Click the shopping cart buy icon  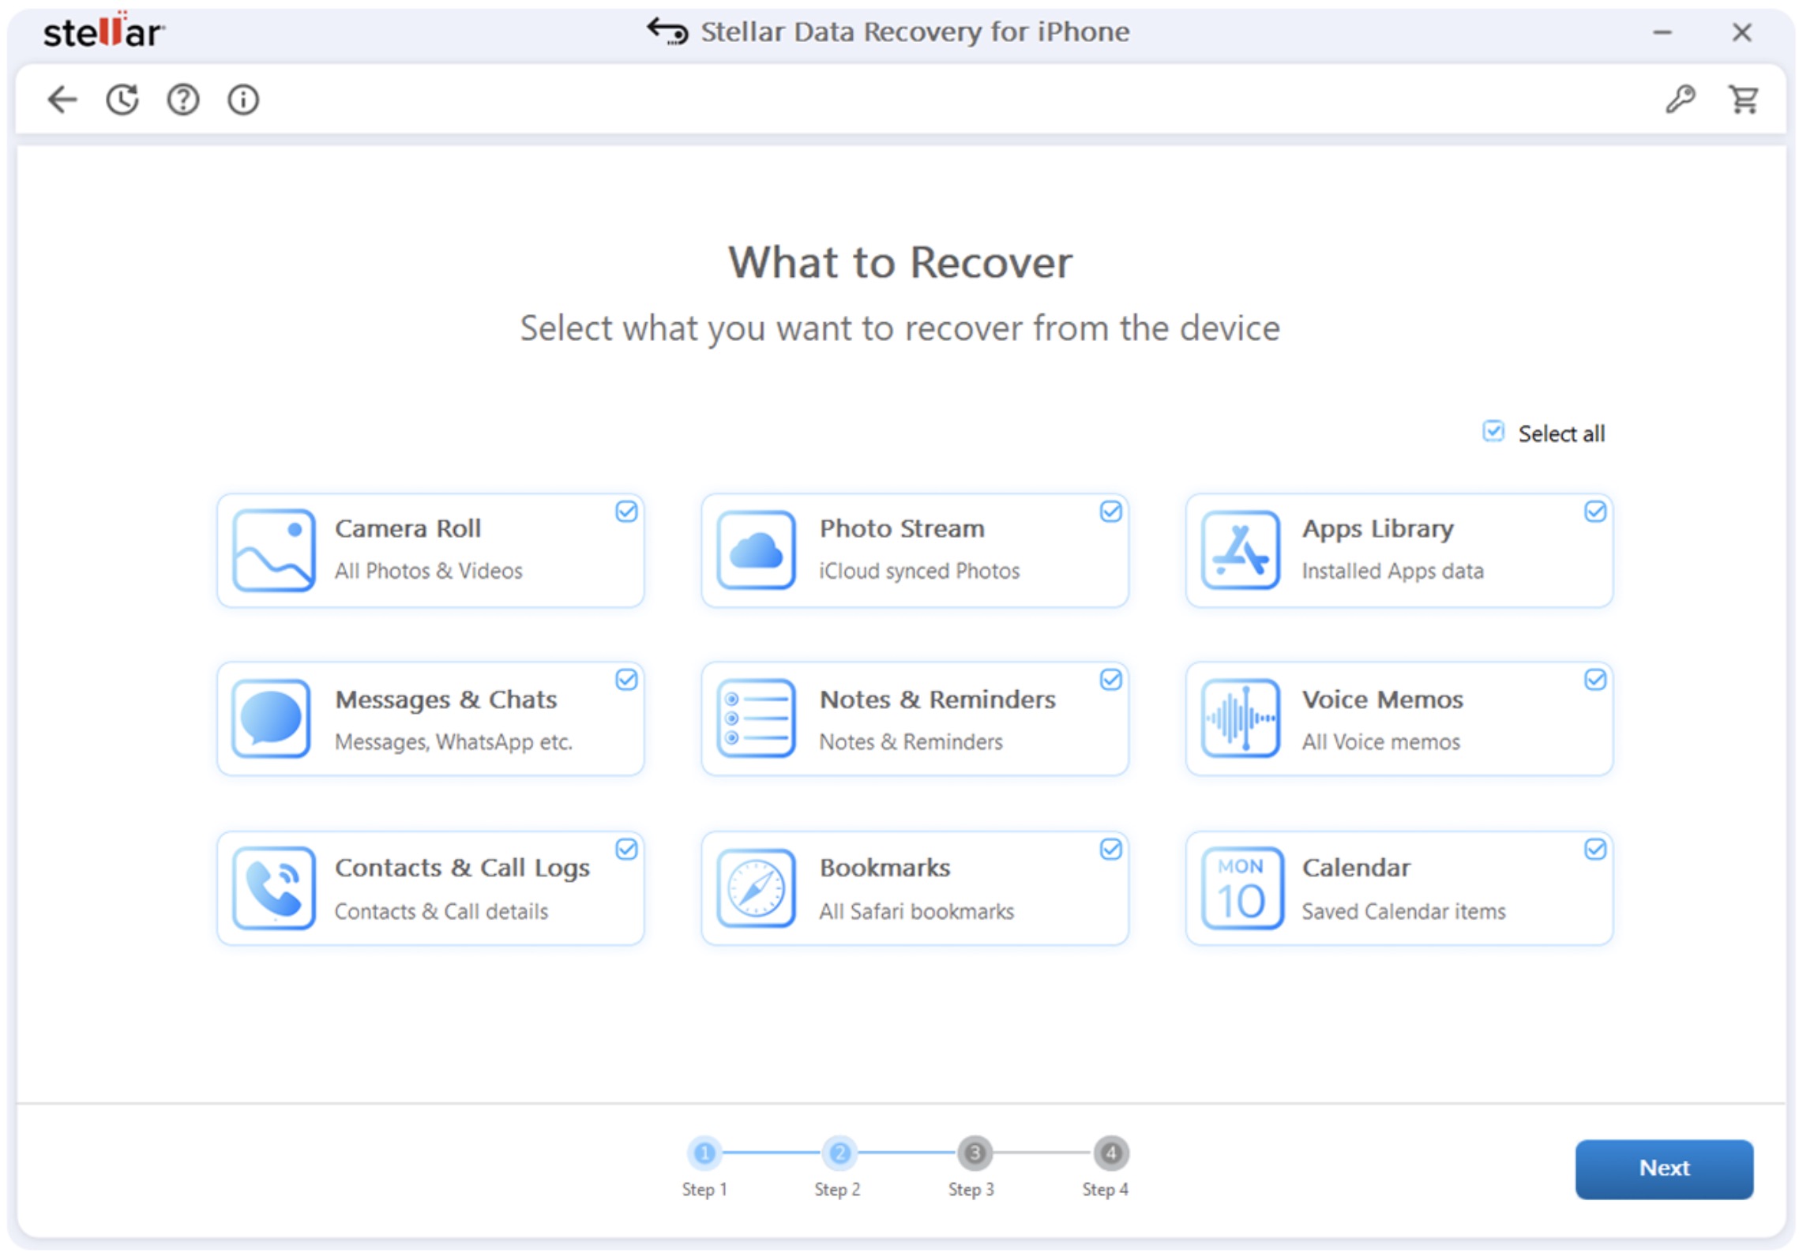(1743, 99)
